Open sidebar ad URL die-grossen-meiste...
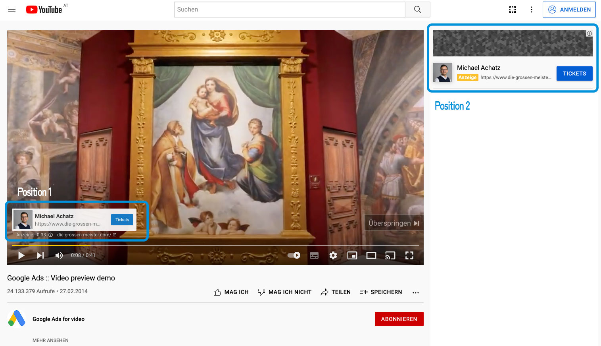The width and height of the screenshot is (601, 346). (516, 77)
